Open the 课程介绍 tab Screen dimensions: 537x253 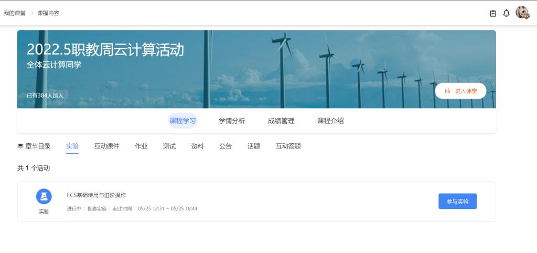(330, 121)
